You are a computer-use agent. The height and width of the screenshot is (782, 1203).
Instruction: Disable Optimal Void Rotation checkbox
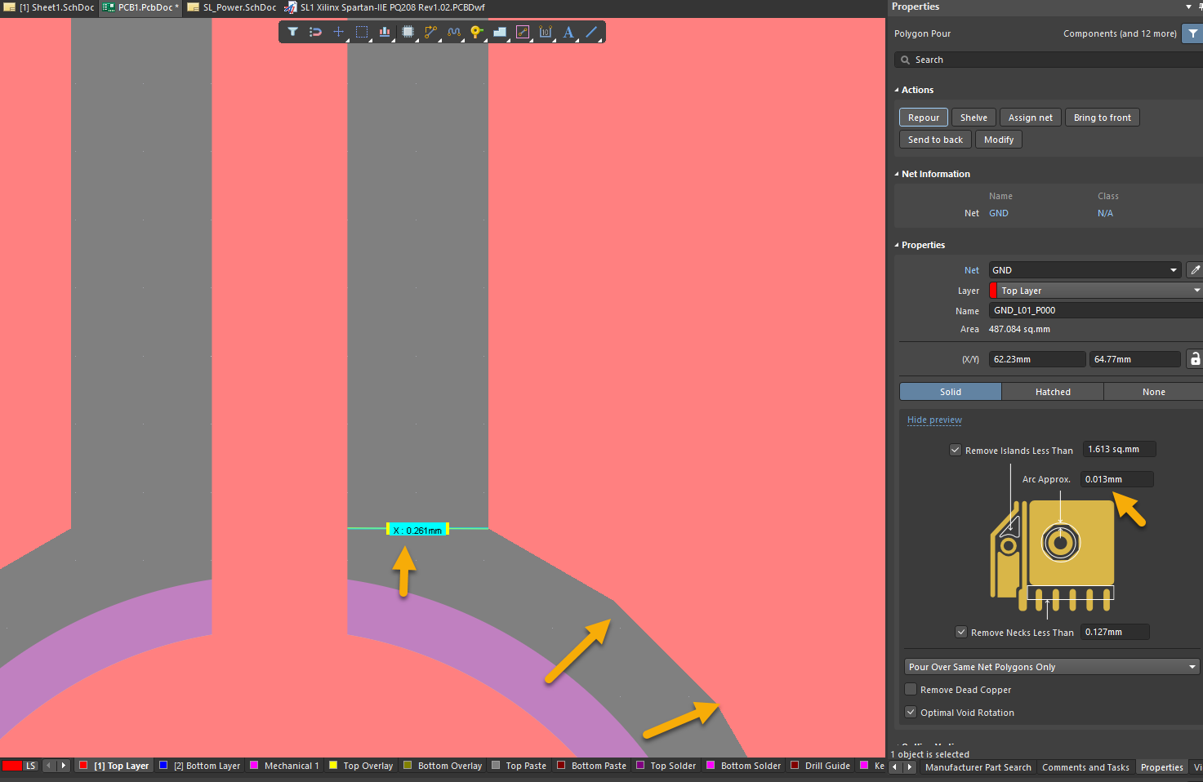(911, 712)
